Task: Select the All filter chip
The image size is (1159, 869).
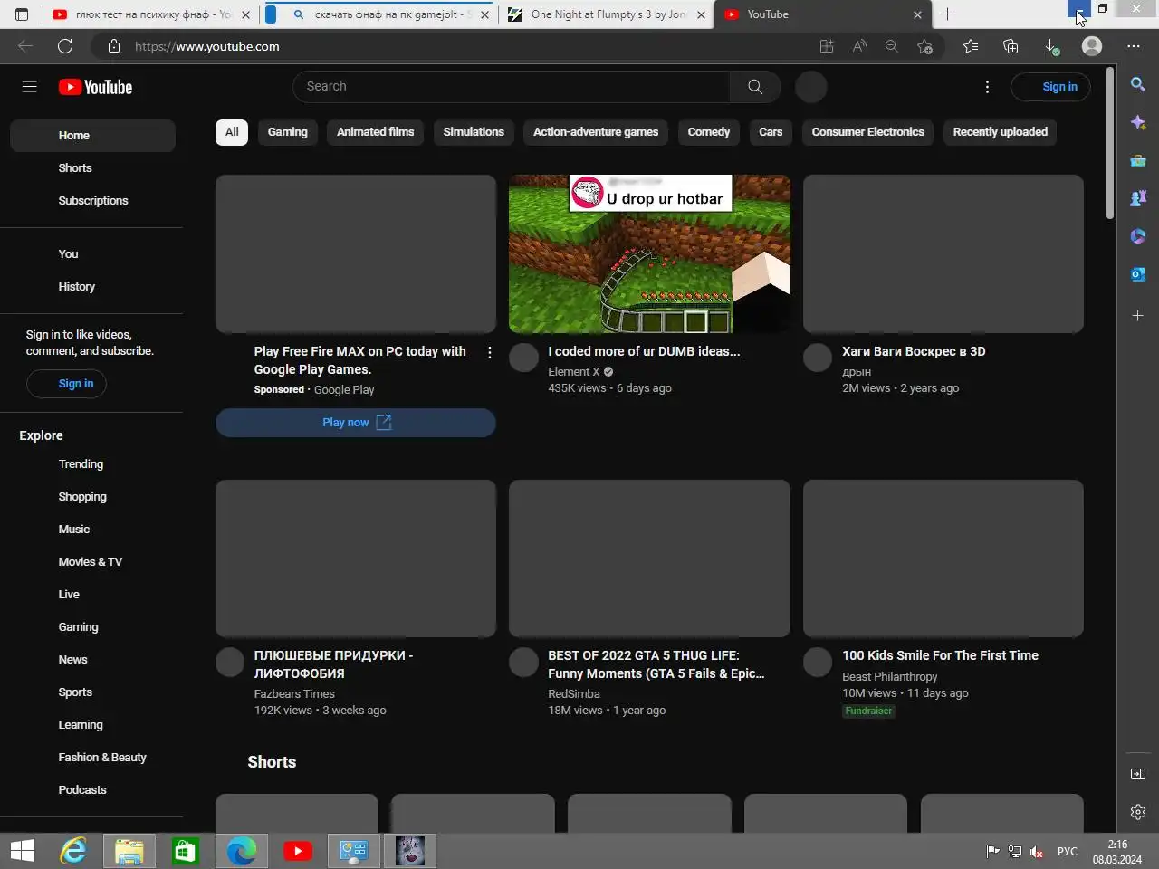Action: tap(232, 132)
